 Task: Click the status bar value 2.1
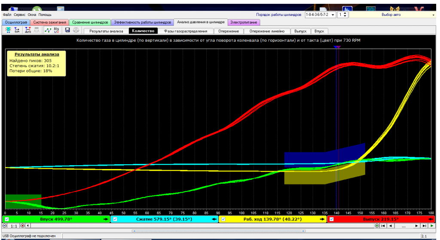tap(424, 236)
